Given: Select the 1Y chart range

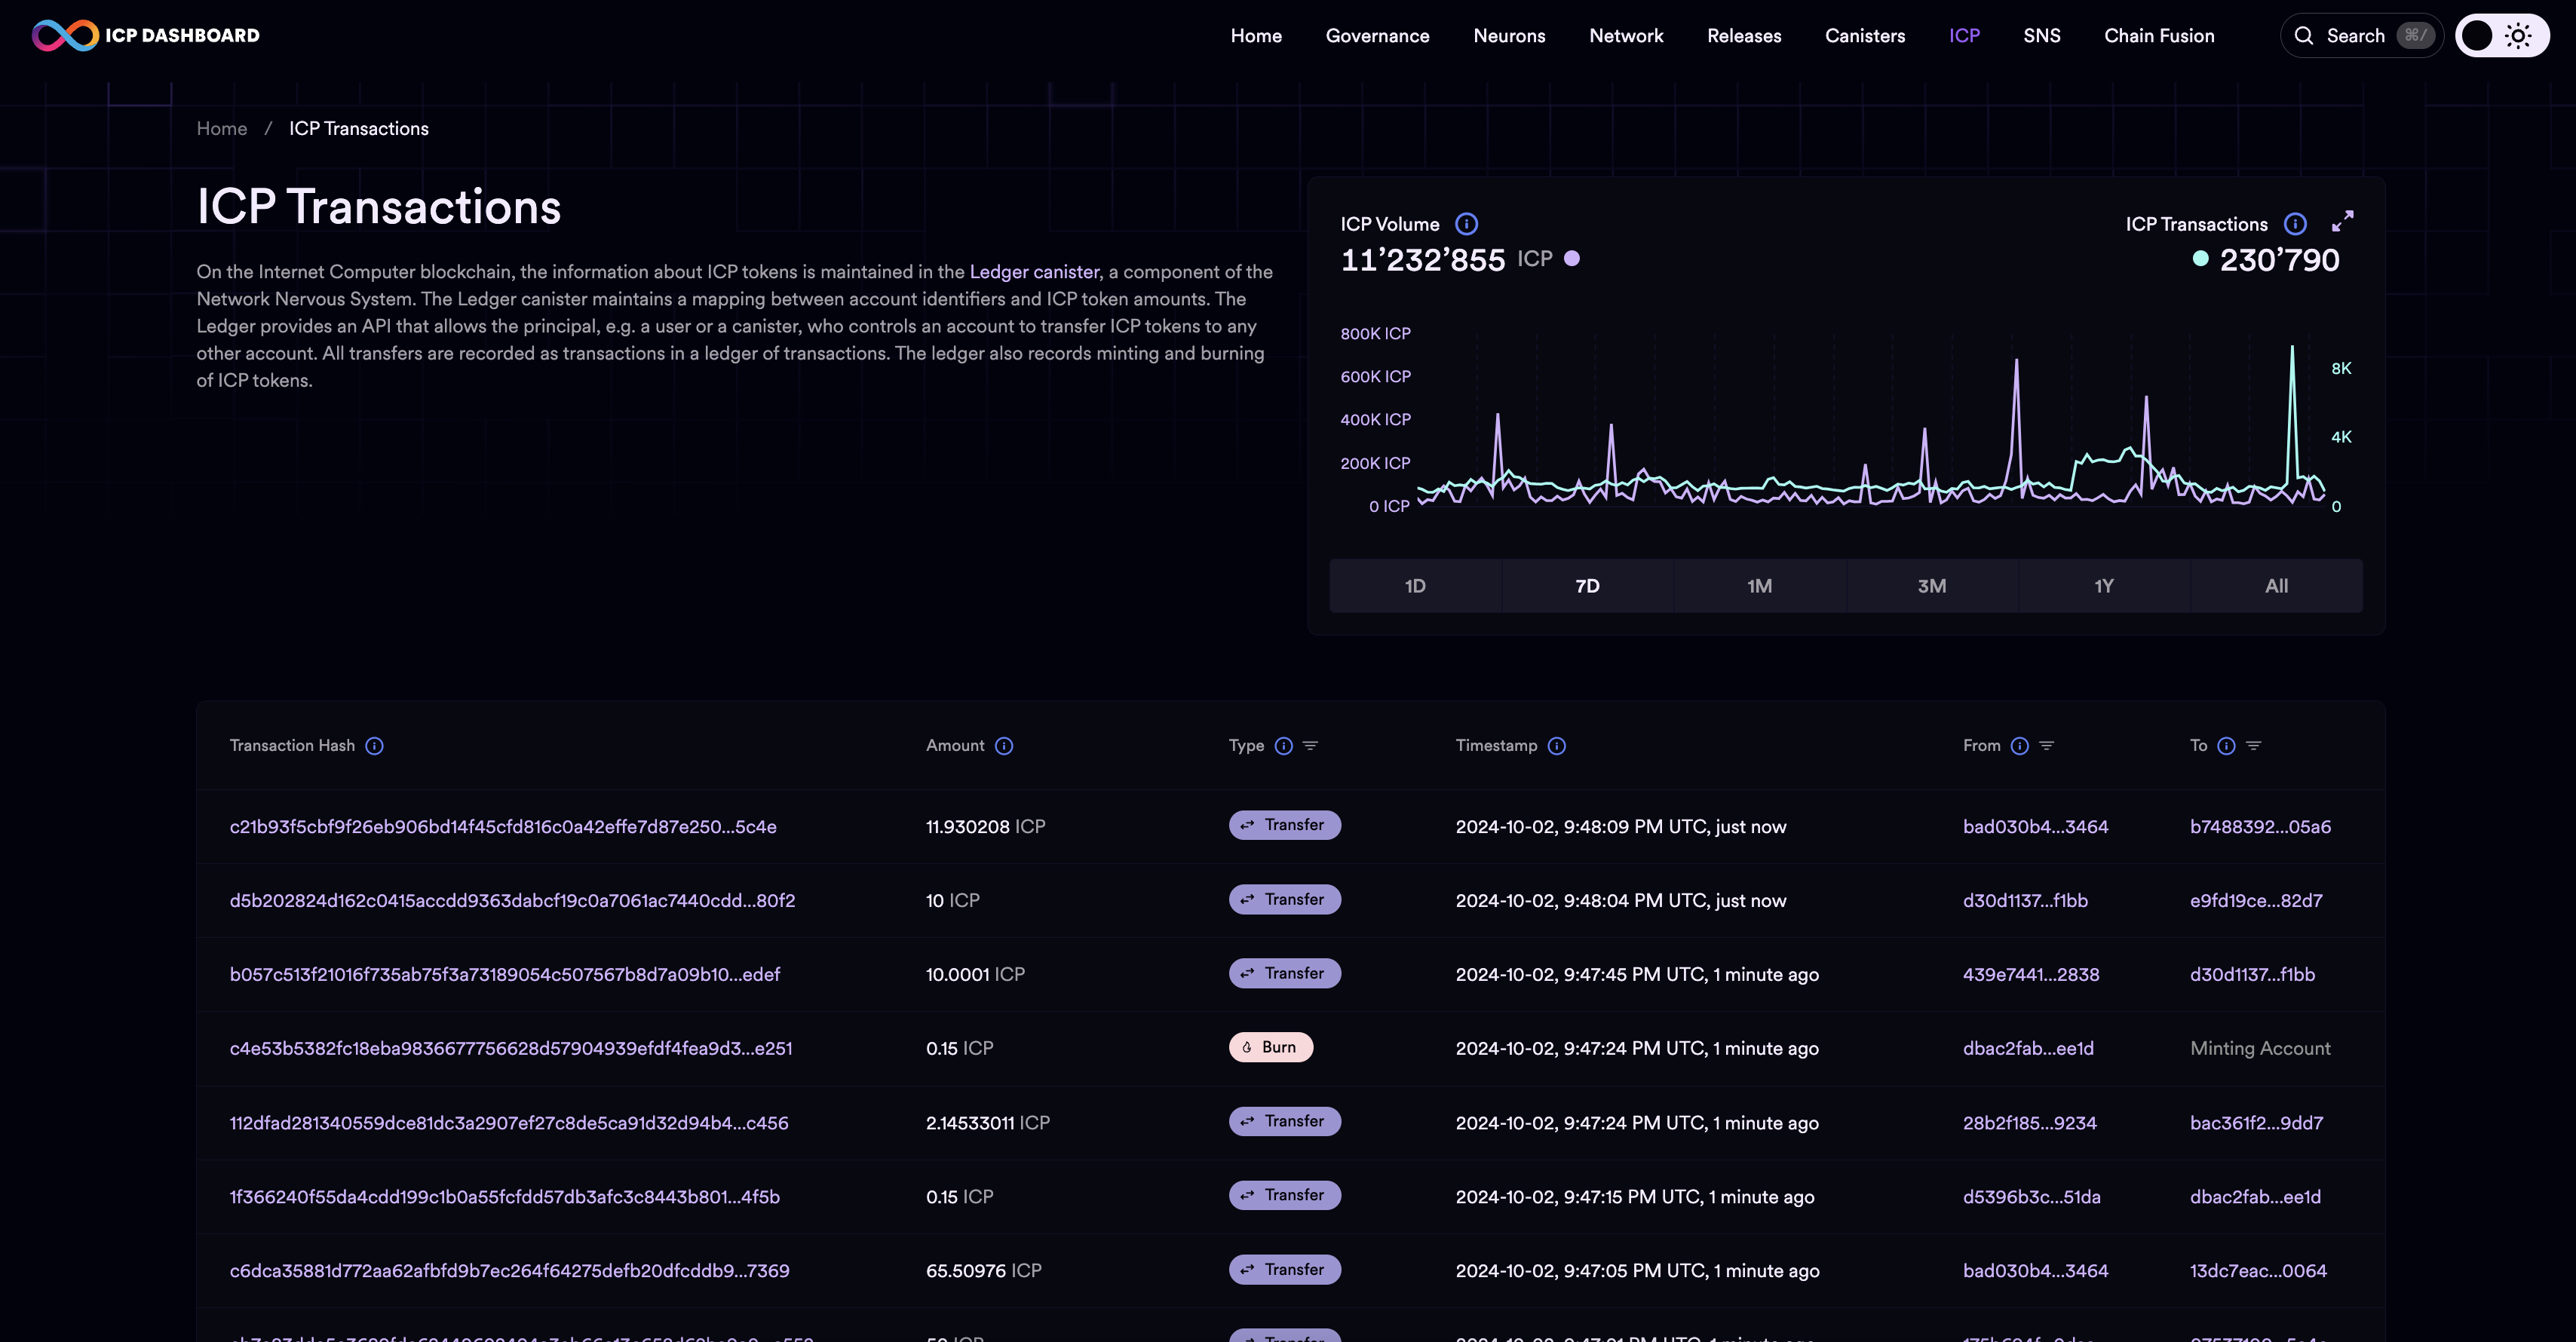Looking at the screenshot, I should (x=2104, y=586).
